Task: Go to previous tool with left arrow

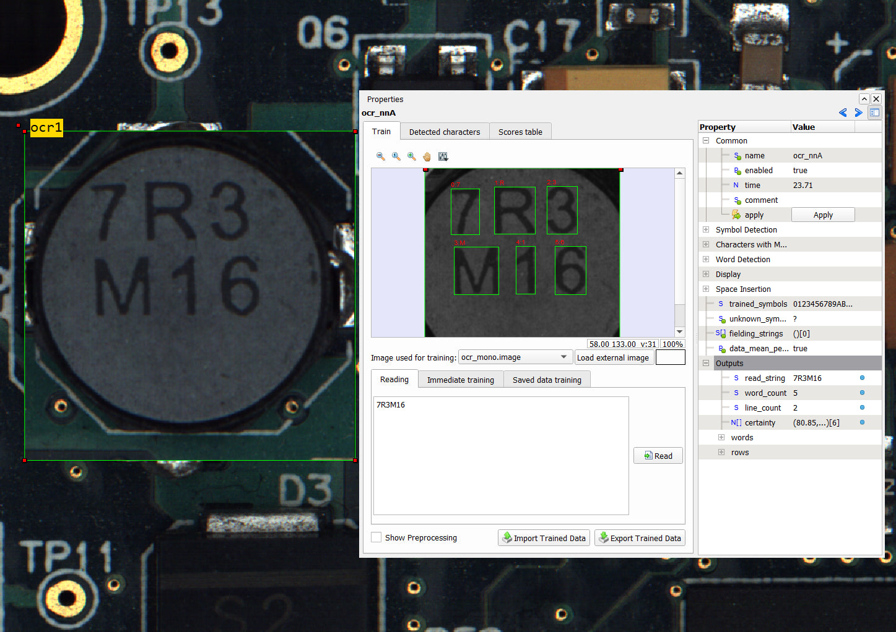Action: tap(843, 113)
